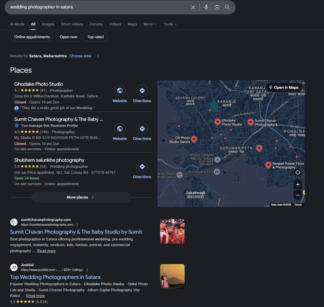Open Ghodake Photo Studio website globe icon
Screen dimensions: 324x307
(x=120, y=91)
